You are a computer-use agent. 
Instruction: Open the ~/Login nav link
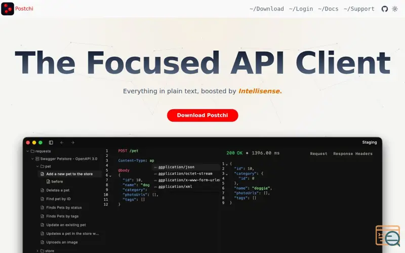301,9
